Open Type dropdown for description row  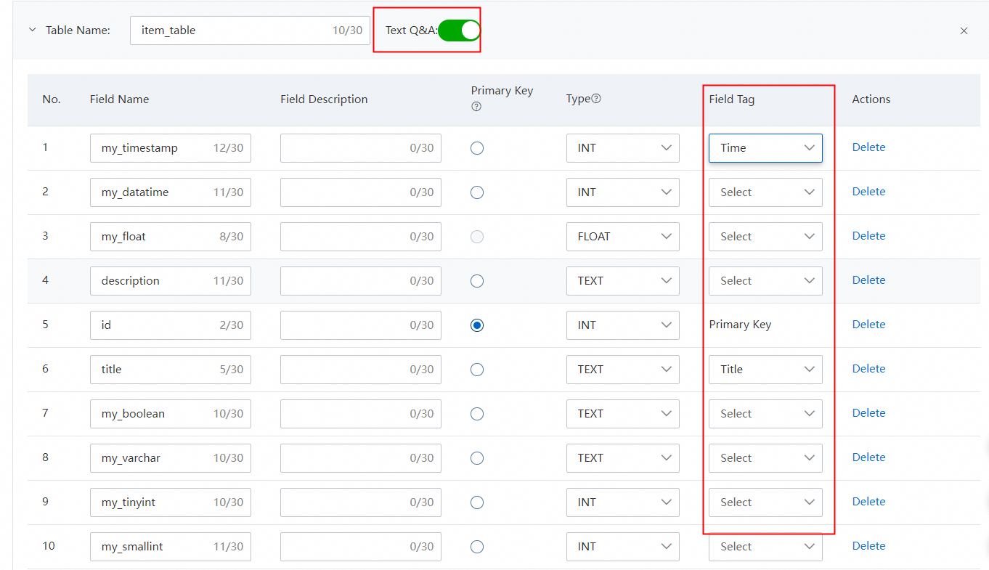pyautogui.click(x=623, y=281)
